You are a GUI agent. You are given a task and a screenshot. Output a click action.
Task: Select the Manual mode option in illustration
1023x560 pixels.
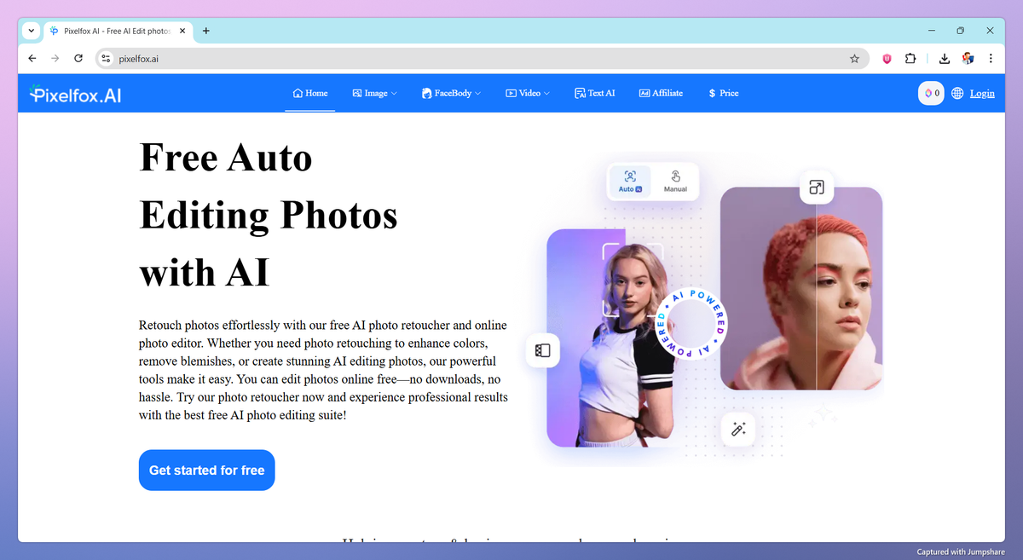675,181
